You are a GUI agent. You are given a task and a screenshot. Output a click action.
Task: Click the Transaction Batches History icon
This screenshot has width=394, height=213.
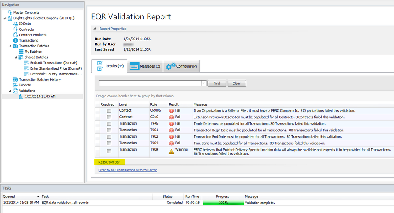point(16,80)
